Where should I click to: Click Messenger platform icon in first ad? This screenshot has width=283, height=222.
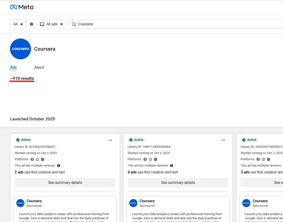(x=43, y=159)
